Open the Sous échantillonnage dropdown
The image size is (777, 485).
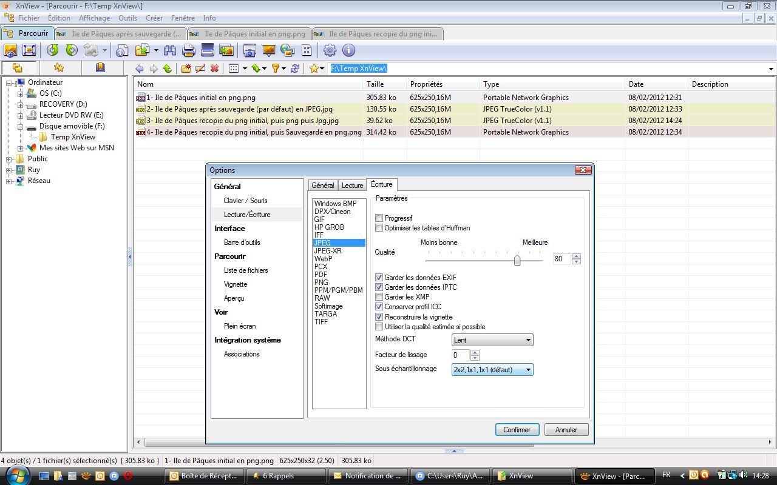[x=492, y=369]
